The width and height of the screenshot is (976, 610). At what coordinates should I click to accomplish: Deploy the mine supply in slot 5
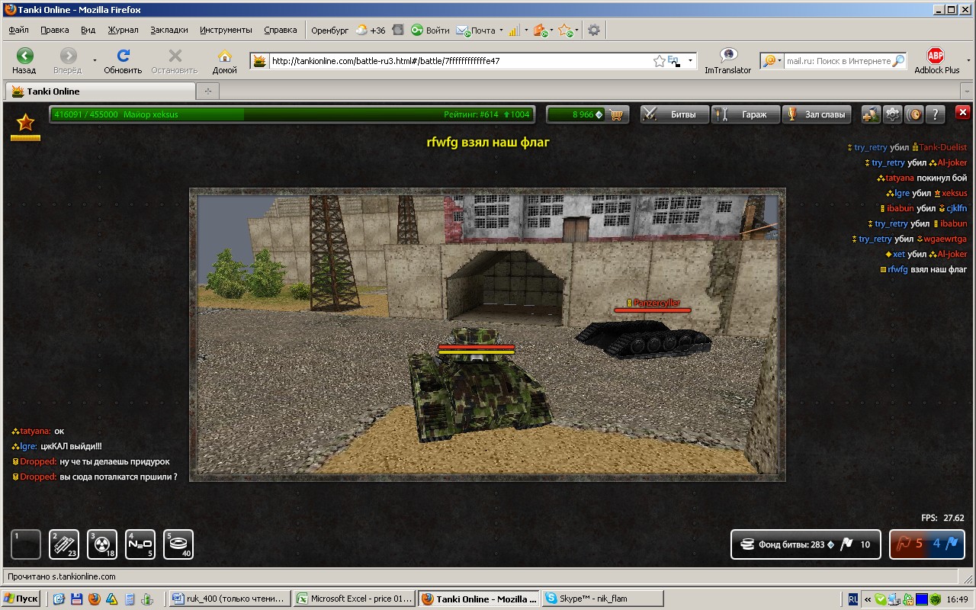pos(178,544)
